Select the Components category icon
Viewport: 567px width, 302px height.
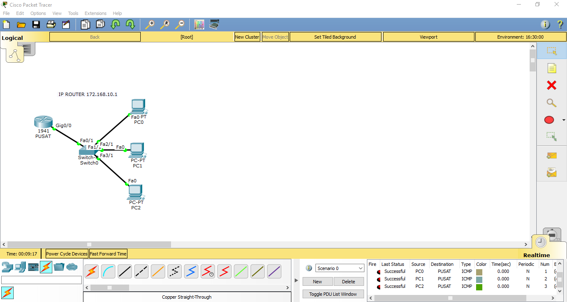pyautogui.click(x=33, y=267)
